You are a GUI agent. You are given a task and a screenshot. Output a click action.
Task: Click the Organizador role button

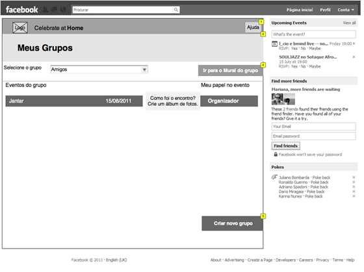click(x=229, y=101)
